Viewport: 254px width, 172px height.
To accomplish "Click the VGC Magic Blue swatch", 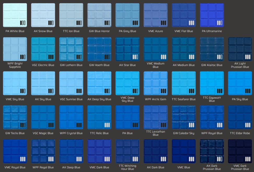I will pos(43,117).
